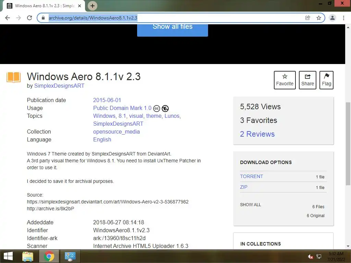351x263 pixels.
Task: Download via the TORRENT option
Action: click(252, 176)
